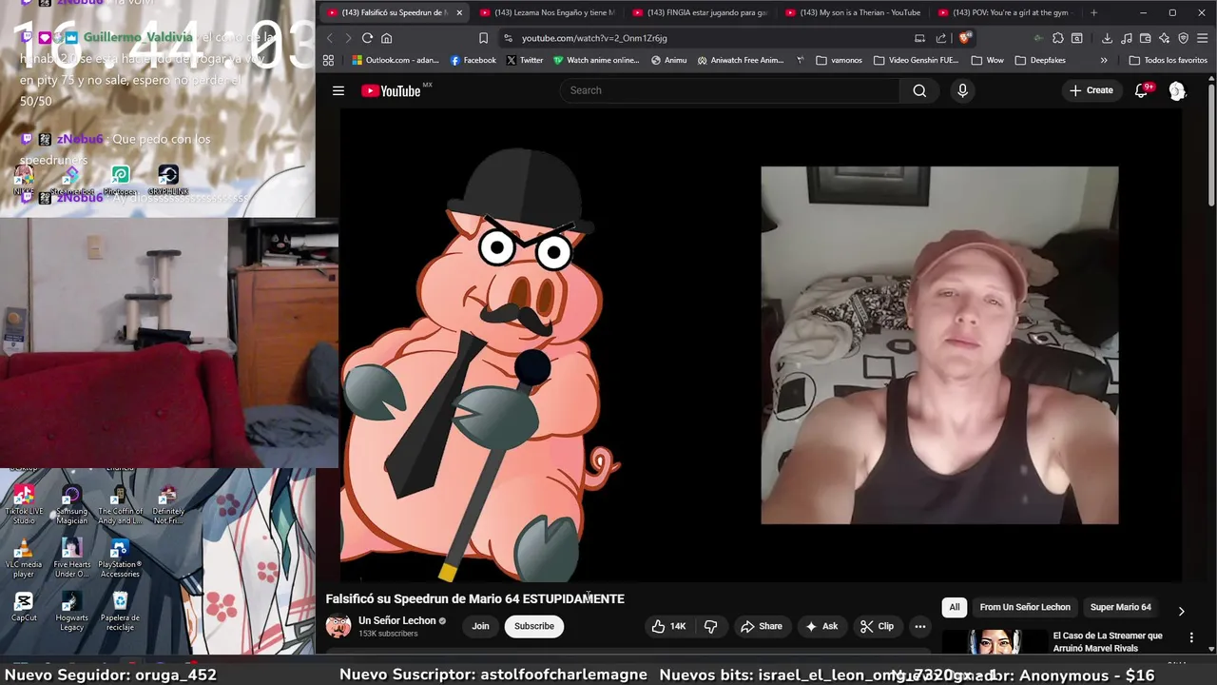Open the YouTube account avatar menu

click(1177, 90)
